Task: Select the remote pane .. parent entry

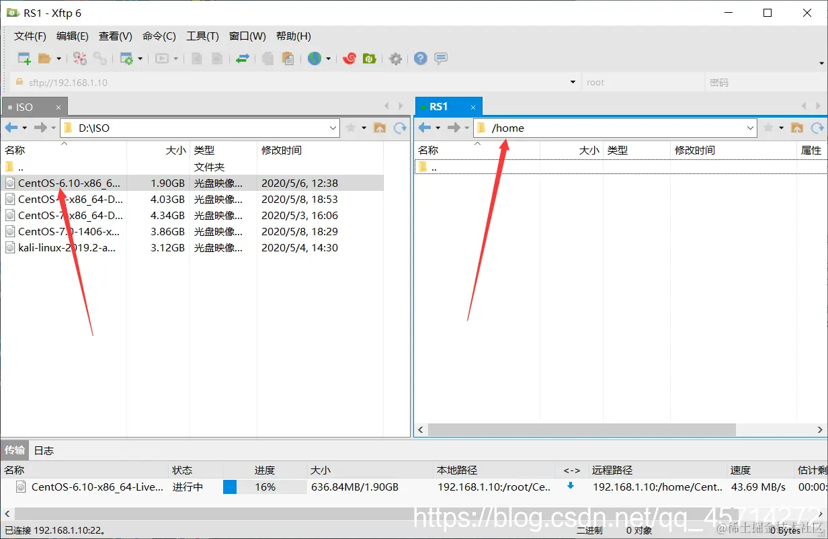Action: pyautogui.click(x=620, y=167)
